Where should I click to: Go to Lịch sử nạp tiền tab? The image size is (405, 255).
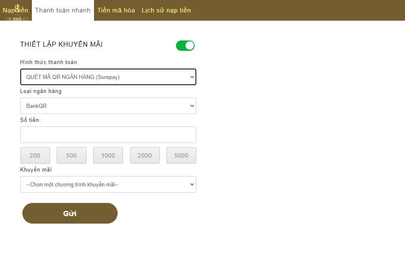point(166,10)
